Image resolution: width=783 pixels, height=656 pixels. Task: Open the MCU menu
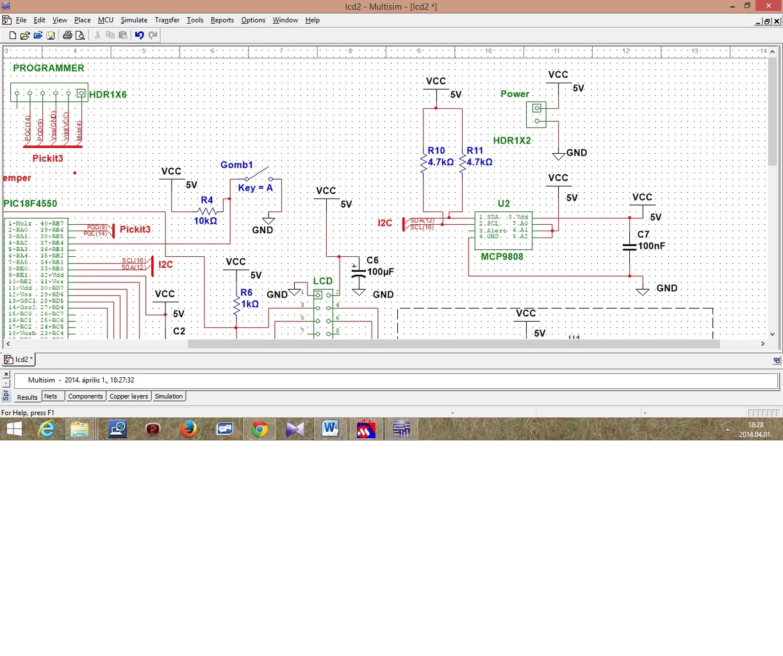click(x=106, y=20)
